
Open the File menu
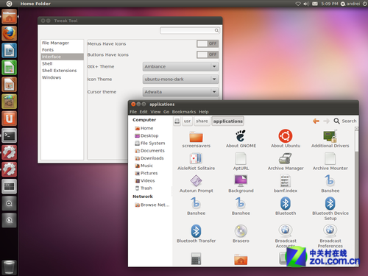coord(133,112)
